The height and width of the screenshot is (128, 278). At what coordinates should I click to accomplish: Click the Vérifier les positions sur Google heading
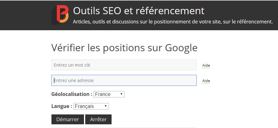click(124, 48)
